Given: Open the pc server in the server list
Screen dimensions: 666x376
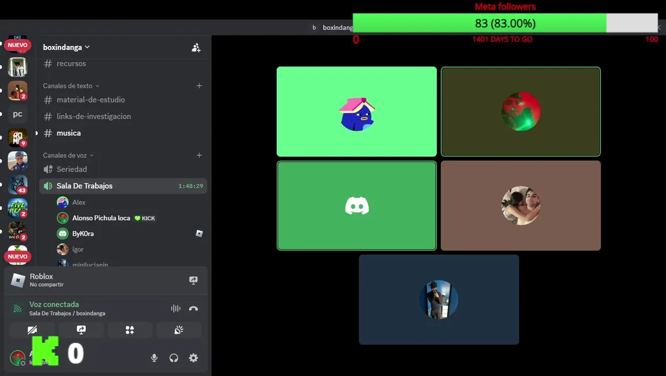Looking at the screenshot, I should [x=18, y=114].
